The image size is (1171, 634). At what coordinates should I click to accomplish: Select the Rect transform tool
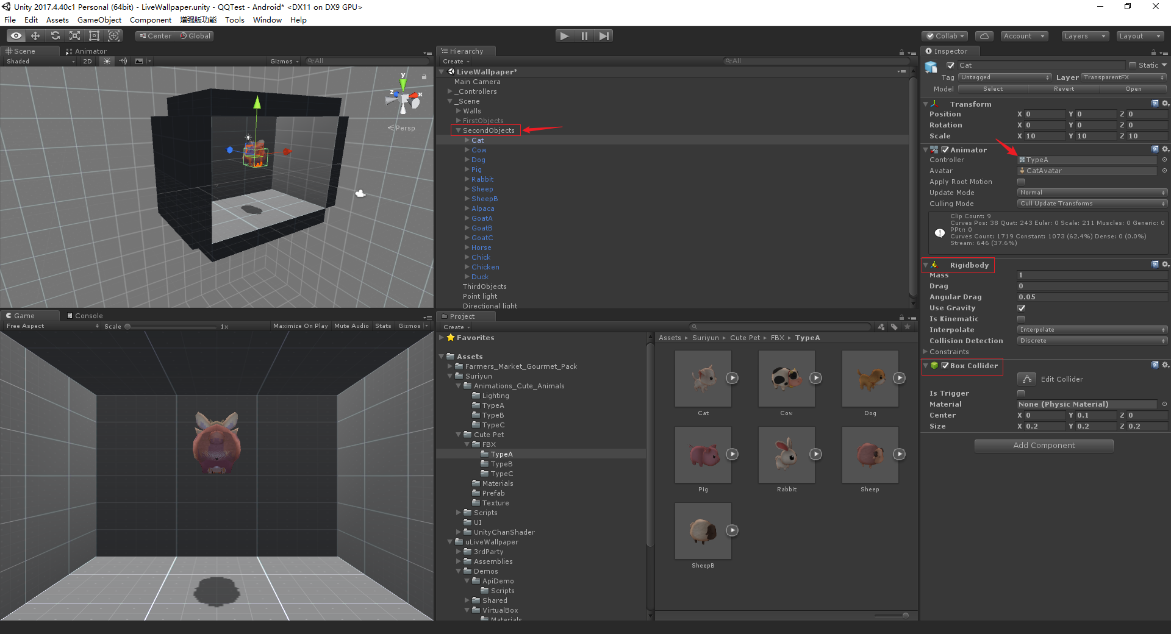(x=94, y=36)
